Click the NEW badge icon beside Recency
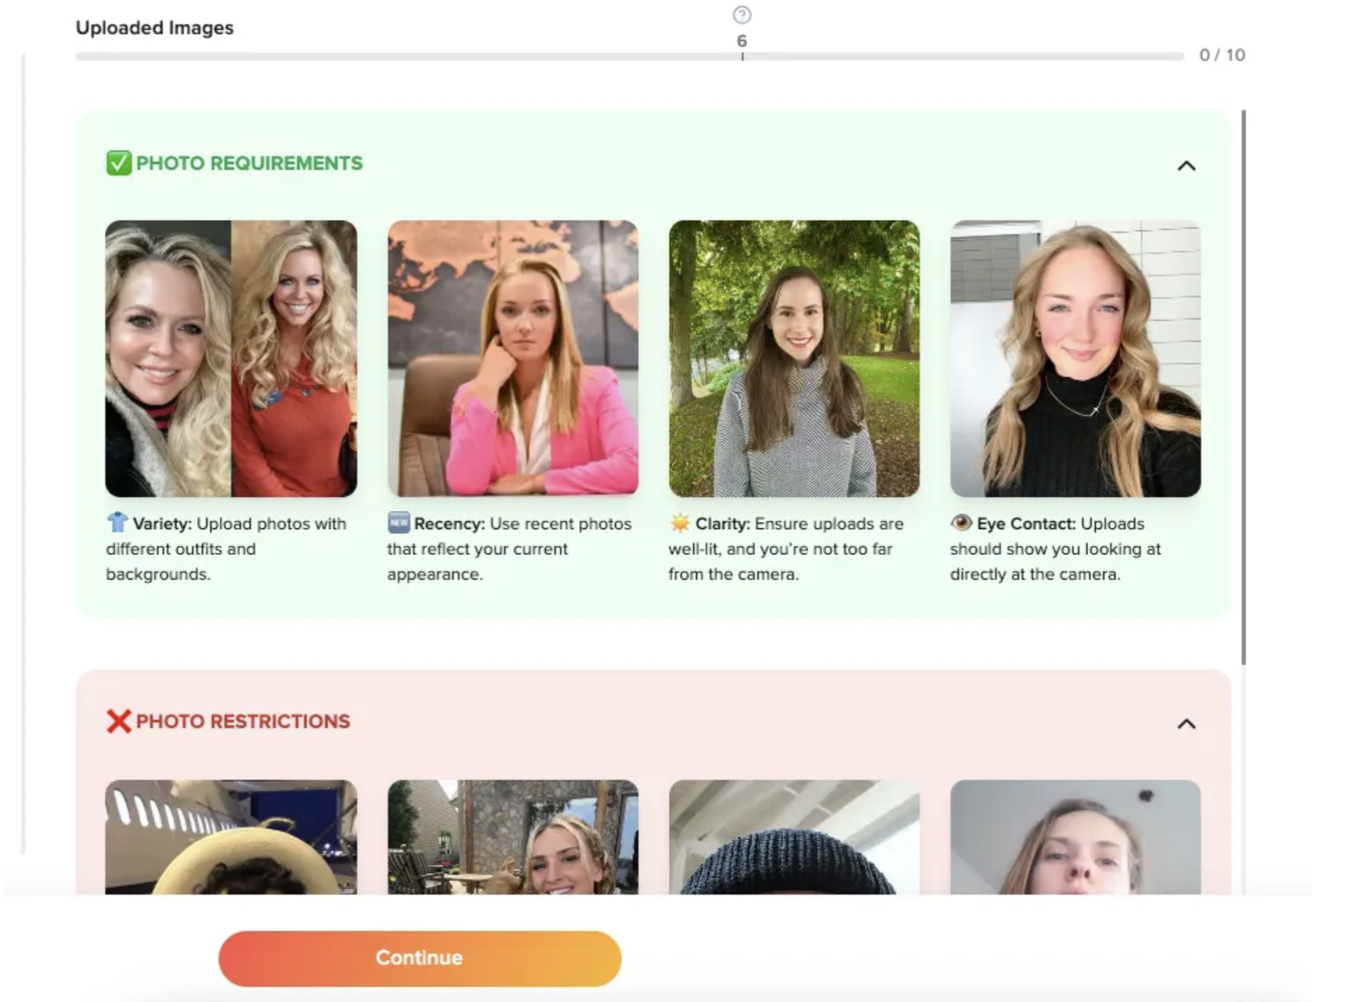This screenshot has height=1002, width=1361. pos(399,522)
